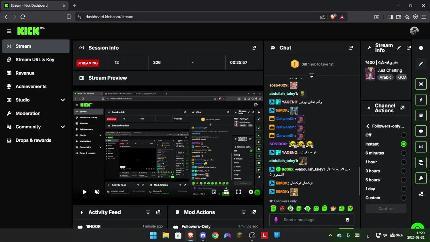
Task: Open Brave Wallet icon in toolbar
Action: (399, 17)
